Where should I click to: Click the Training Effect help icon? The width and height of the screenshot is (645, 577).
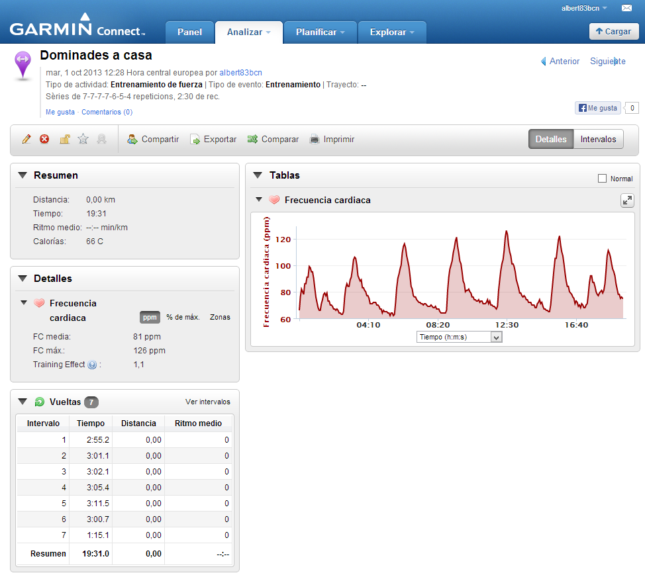92,365
